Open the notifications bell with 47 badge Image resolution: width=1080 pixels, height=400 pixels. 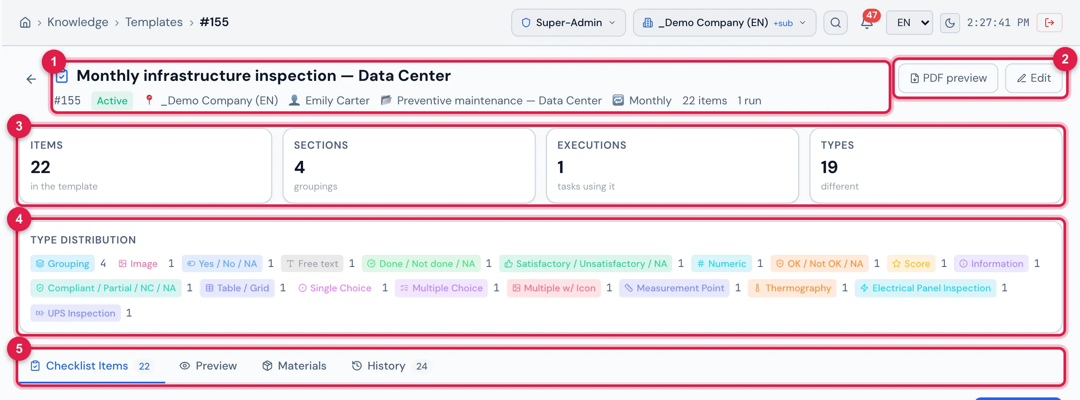point(867,23)
